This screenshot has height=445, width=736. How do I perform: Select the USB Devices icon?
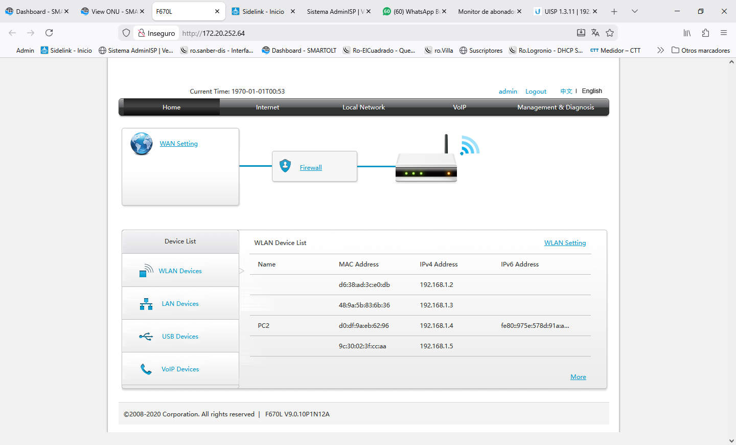[146, 337]
